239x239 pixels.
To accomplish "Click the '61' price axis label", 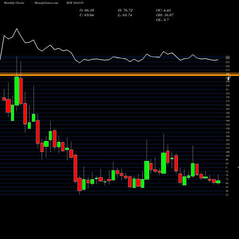I will (227, 187).
